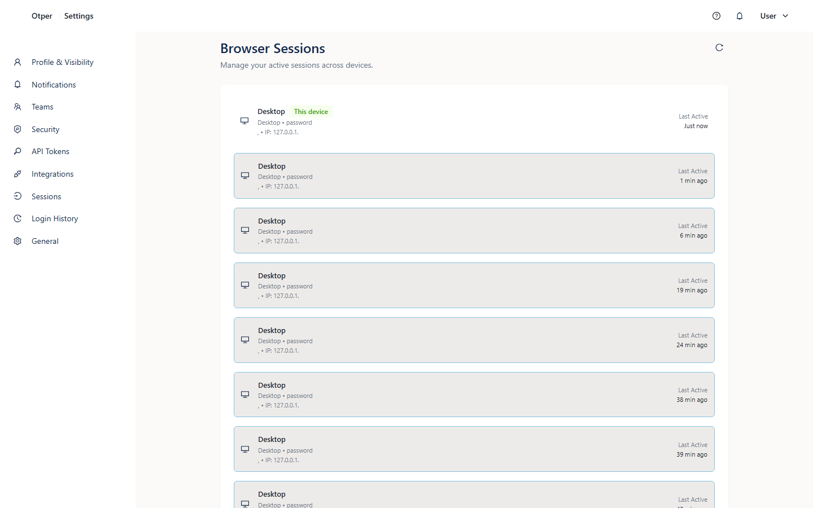This screenshot has width=813, height=508.
Task: Select the session active 19 min ago
Action: 474,285
